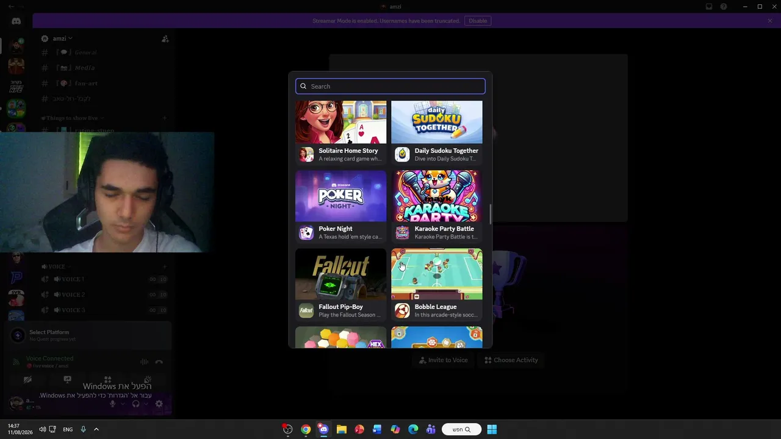The width and height of the screenshot is (781, 439).
Task: Switch input language via ENG indicator
Action: (x=68, y=429)
